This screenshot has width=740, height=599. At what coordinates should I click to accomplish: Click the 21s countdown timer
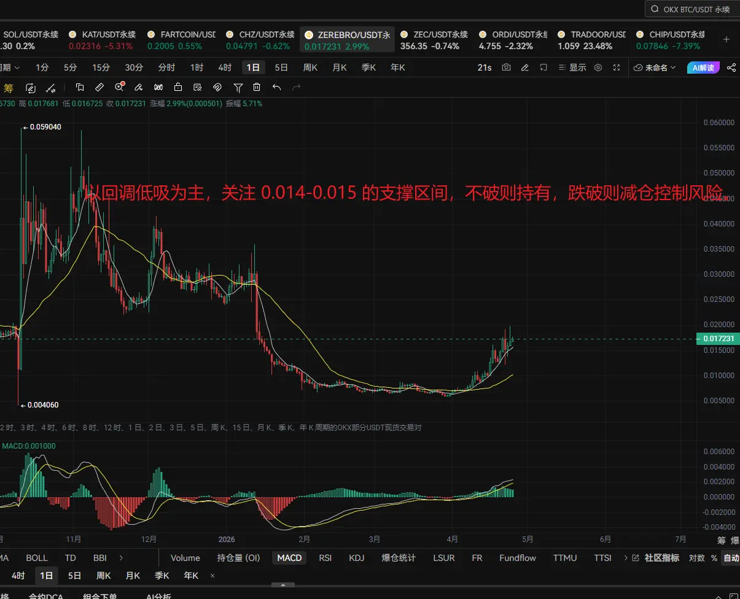(485, 68)
